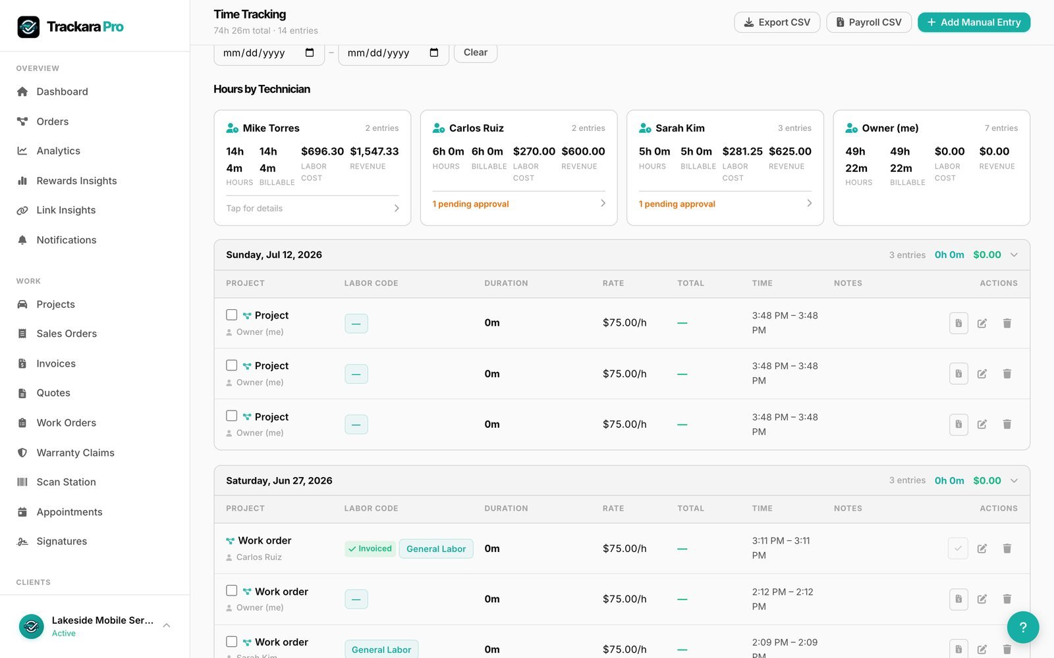
Task: Check the third Jul 12 Project entry checkbox
Action: [x=231, y=416]
